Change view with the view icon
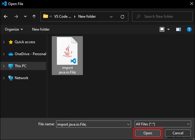195x140 pixels. pyautogui.click(x=162, y=29)
